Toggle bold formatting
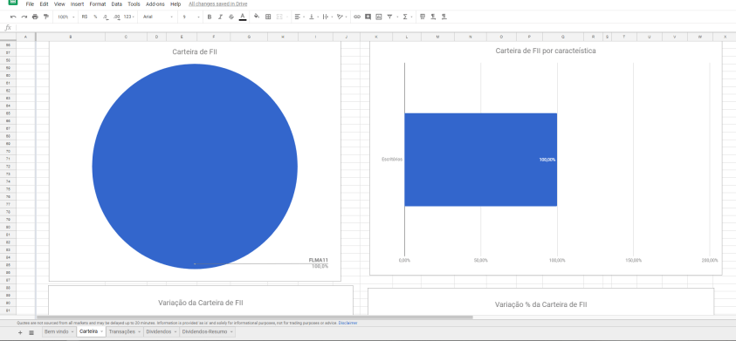The image size is (736, 341). click(x=210, y=17)
